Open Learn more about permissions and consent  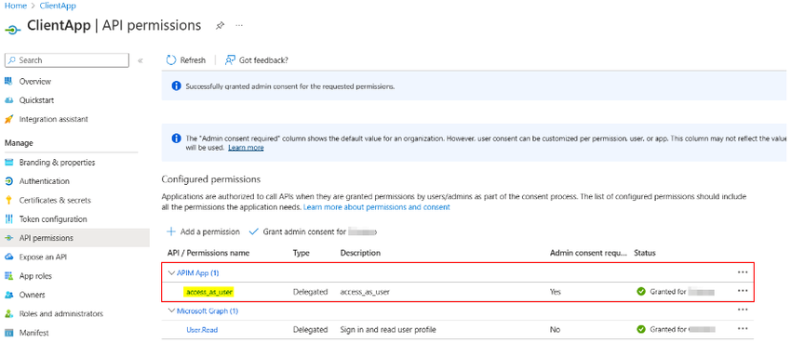(377, 207)
